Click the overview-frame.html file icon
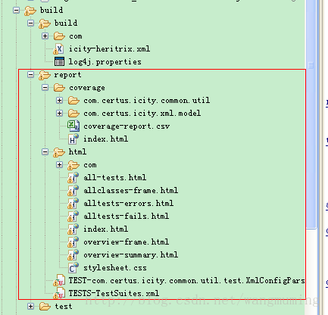Image resolution: width=328 pixels, height=315 pixels. tap(73, 242)
